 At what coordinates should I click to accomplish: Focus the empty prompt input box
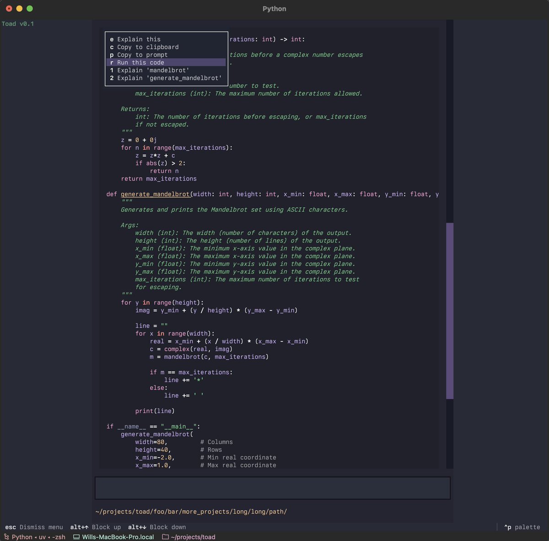tap(272, 487)
